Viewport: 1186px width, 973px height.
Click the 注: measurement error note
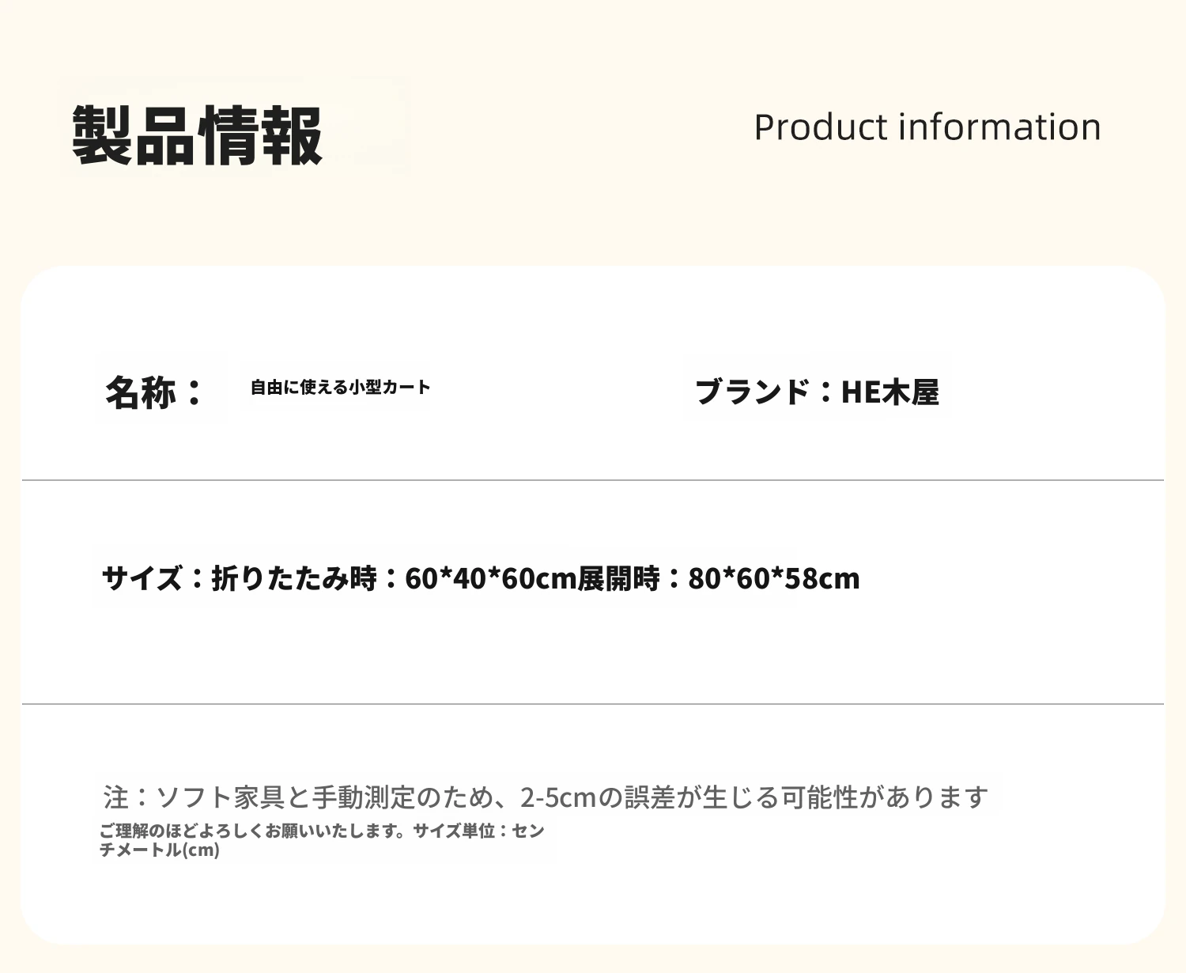click(546, 797)
